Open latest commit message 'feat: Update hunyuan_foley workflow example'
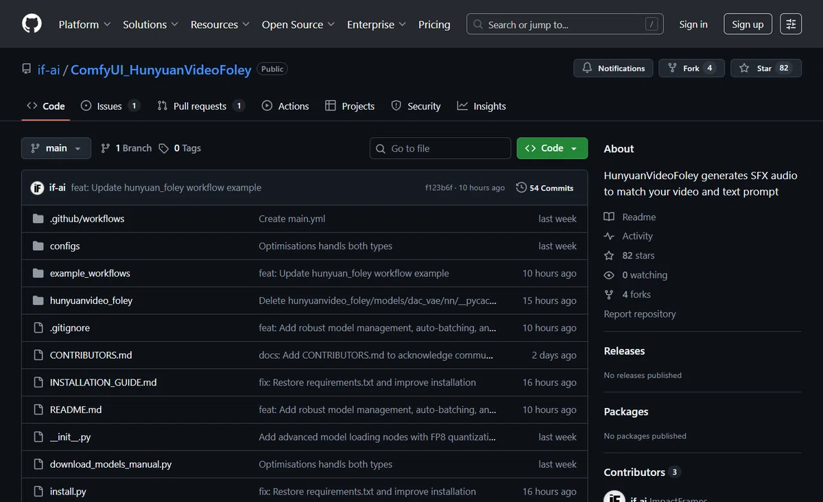Screen dimensions: 823x502 166,188
